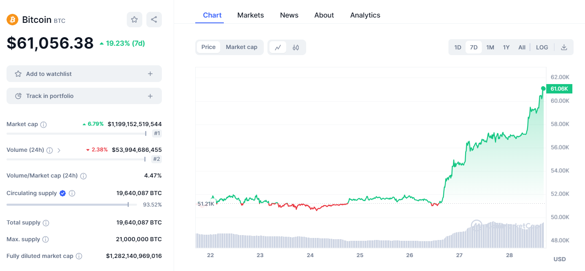
Task: Click plus sign on Track in portfolio
Action: tap(150, 96)
